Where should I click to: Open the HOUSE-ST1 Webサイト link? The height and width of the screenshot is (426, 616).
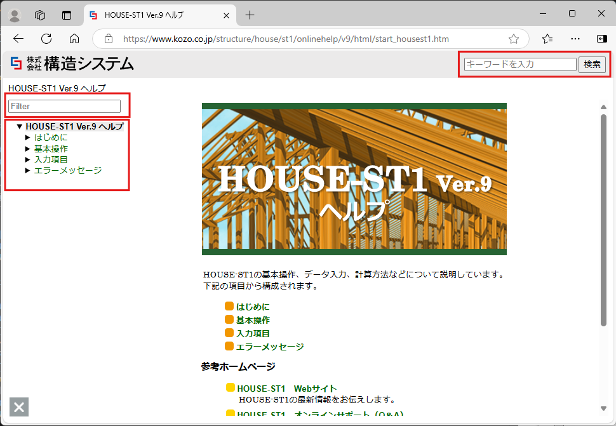point(287,389)
